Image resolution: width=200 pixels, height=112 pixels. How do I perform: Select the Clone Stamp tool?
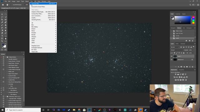pos(6,25)
